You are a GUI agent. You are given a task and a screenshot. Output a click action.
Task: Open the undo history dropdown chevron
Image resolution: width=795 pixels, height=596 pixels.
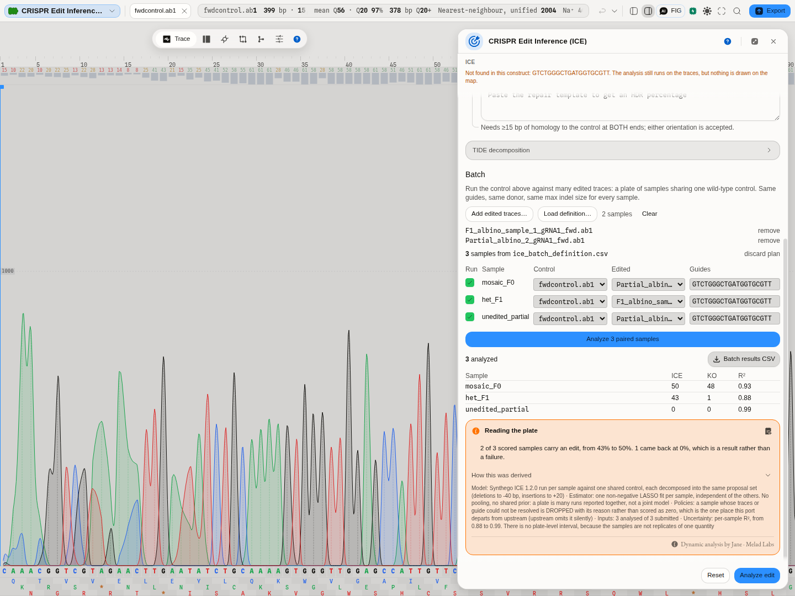pyautogui.click(x=614, y=11)
